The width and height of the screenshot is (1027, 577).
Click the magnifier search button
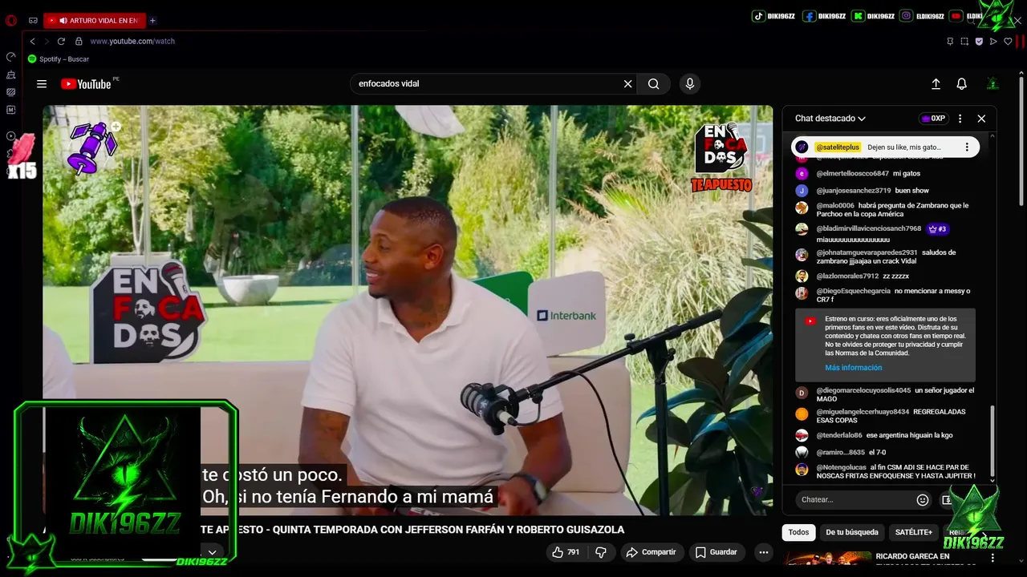(x=653, y=84)
